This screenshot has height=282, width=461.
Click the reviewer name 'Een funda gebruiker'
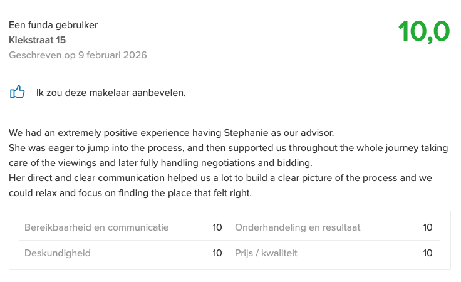click(53, 25)
